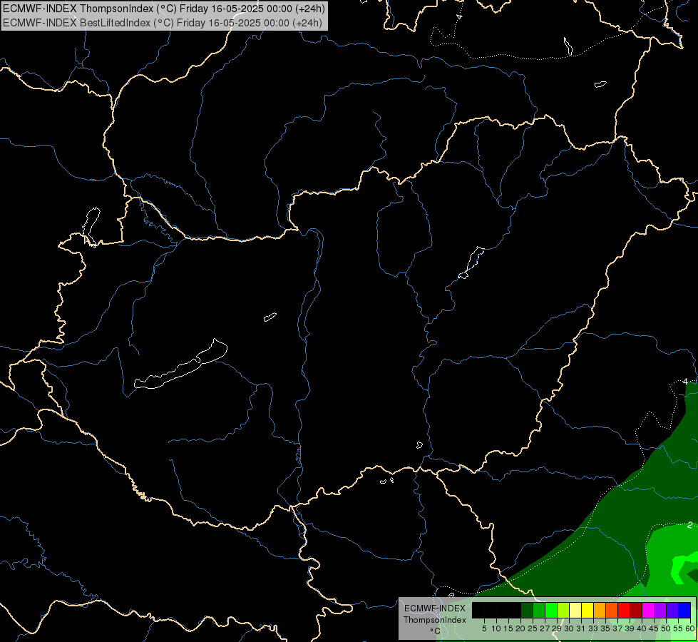
Task: Click contour label 4 beside the green shaded area
Action: click(x=685, y=382)
